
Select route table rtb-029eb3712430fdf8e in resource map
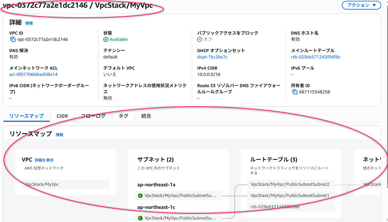[291, 207]
